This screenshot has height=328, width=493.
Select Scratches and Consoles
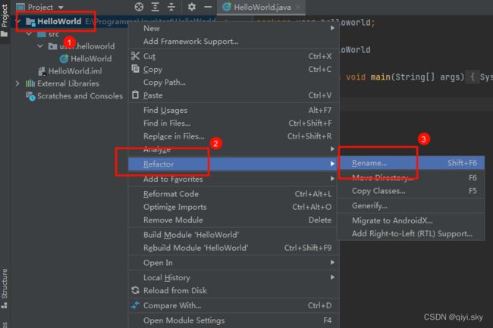[x=80, y=96]
